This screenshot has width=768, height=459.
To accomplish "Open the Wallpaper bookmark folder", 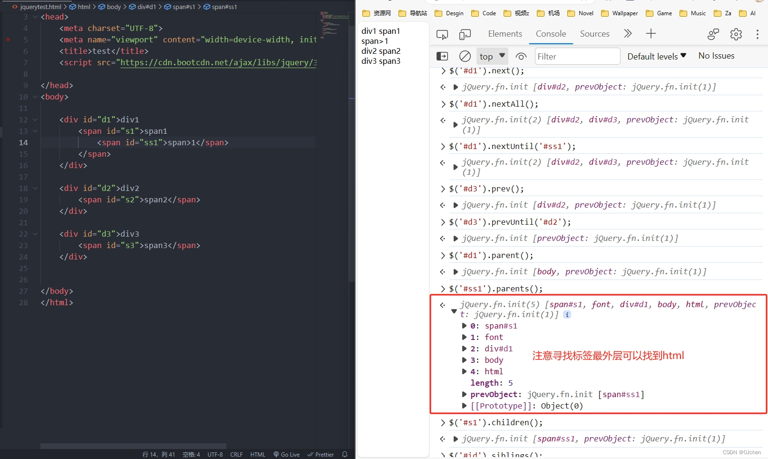I will tap(620, 13).
